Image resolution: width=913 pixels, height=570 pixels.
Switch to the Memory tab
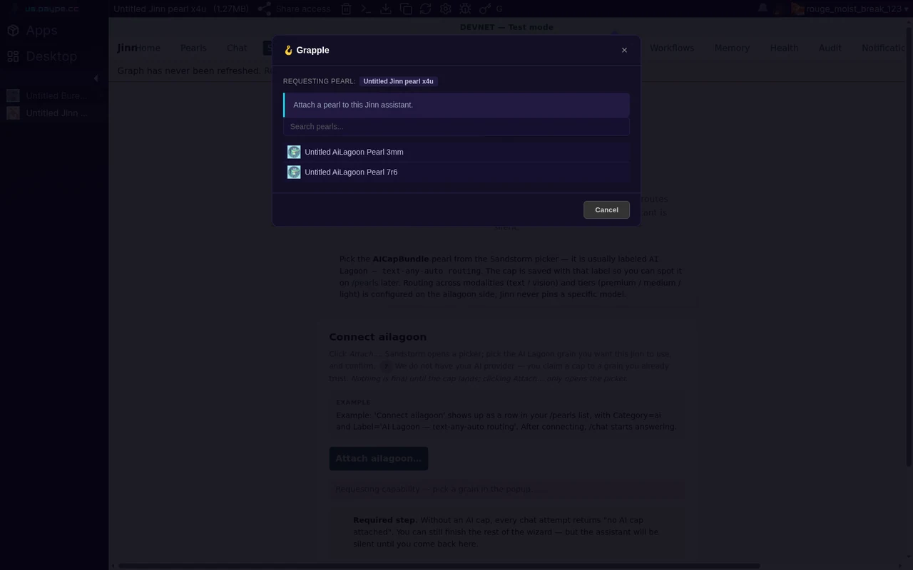732,48
